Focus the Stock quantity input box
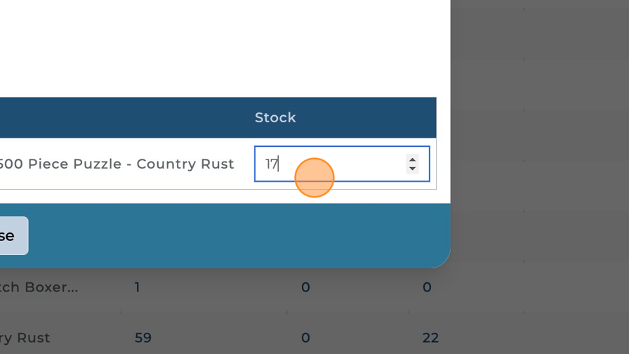 pyautogui.click(x=330, y=164)
